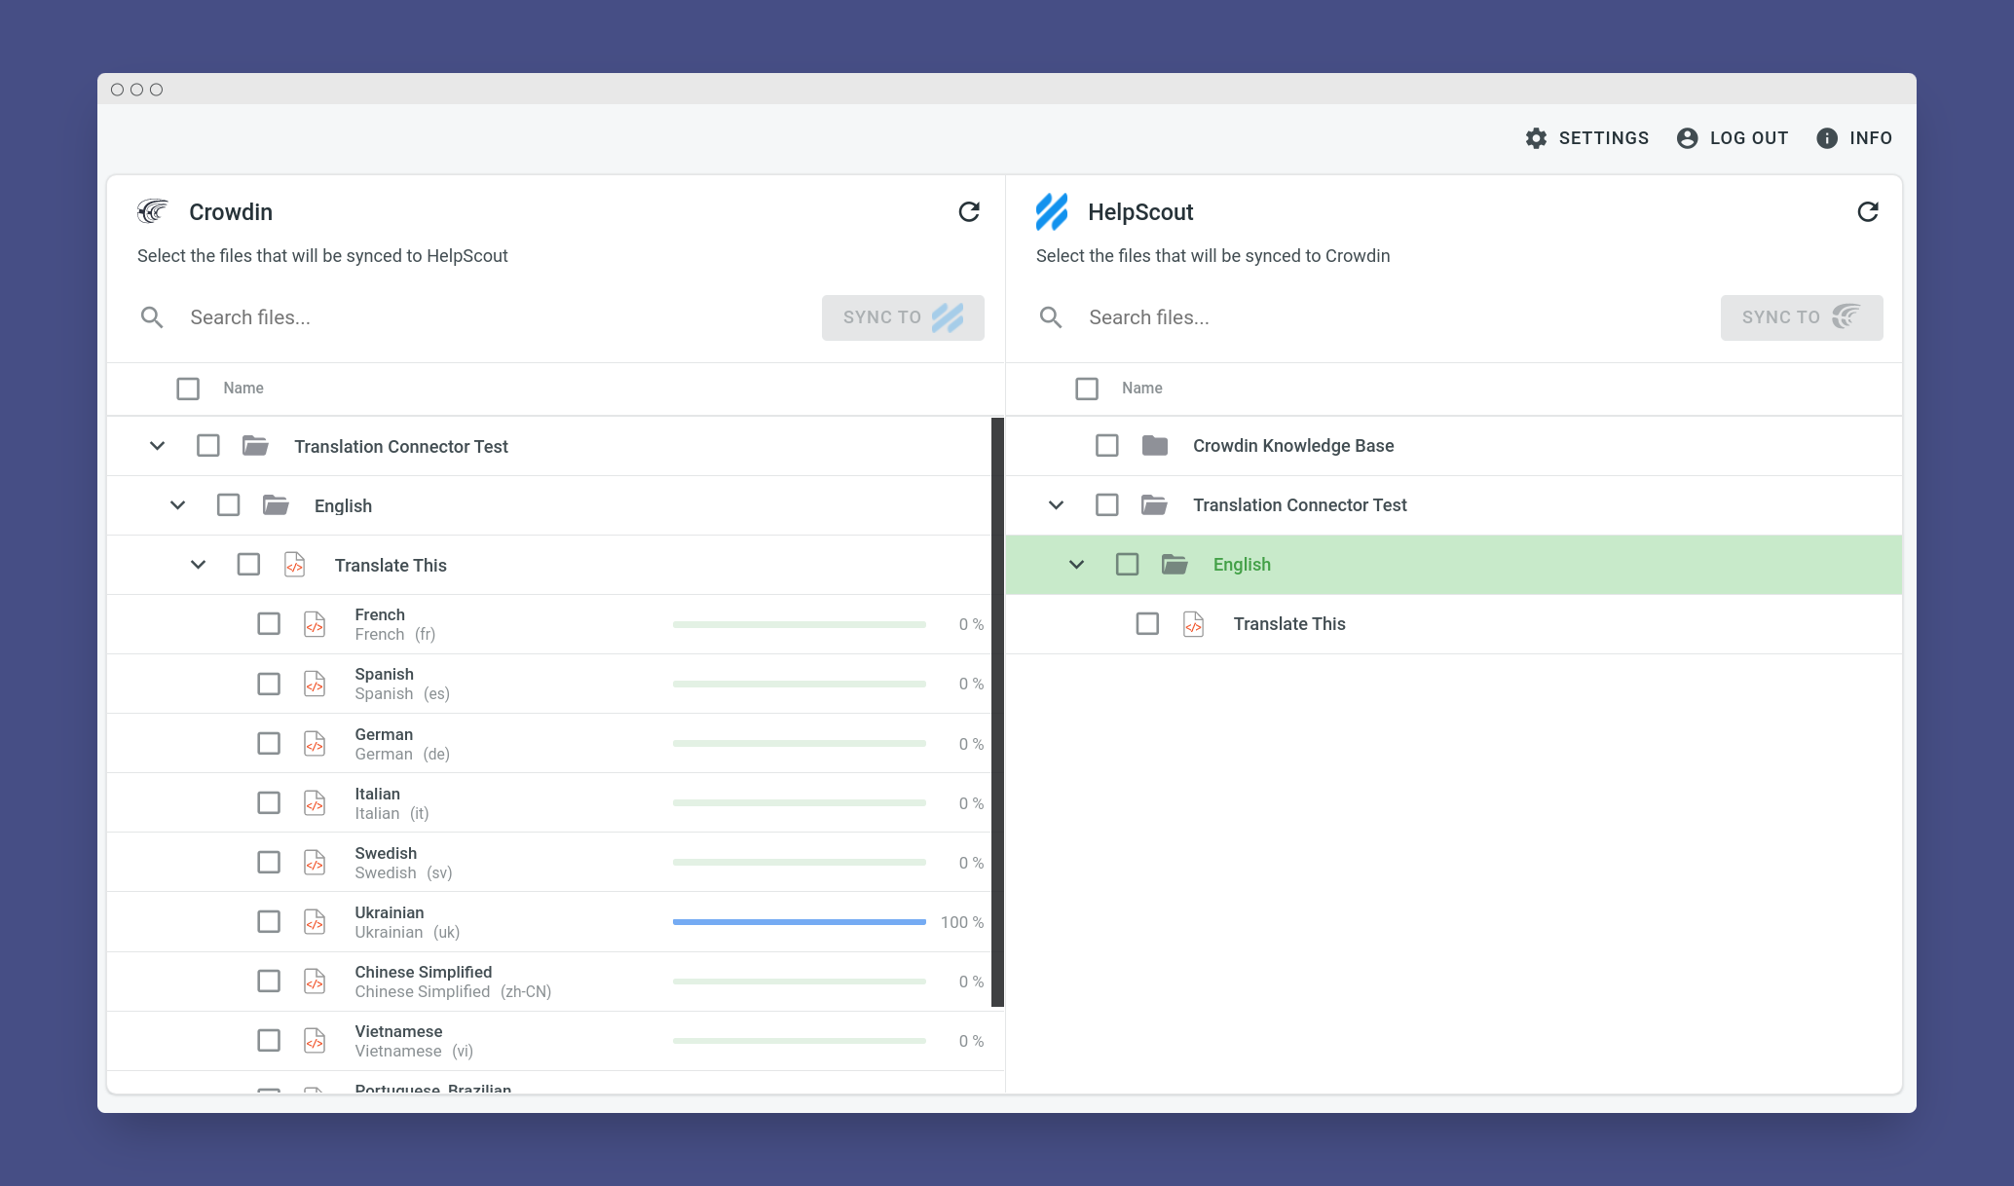Check Crowdin Knowledge Base checkbox
This screenshot has width=2014, height=1186.
1107,446
